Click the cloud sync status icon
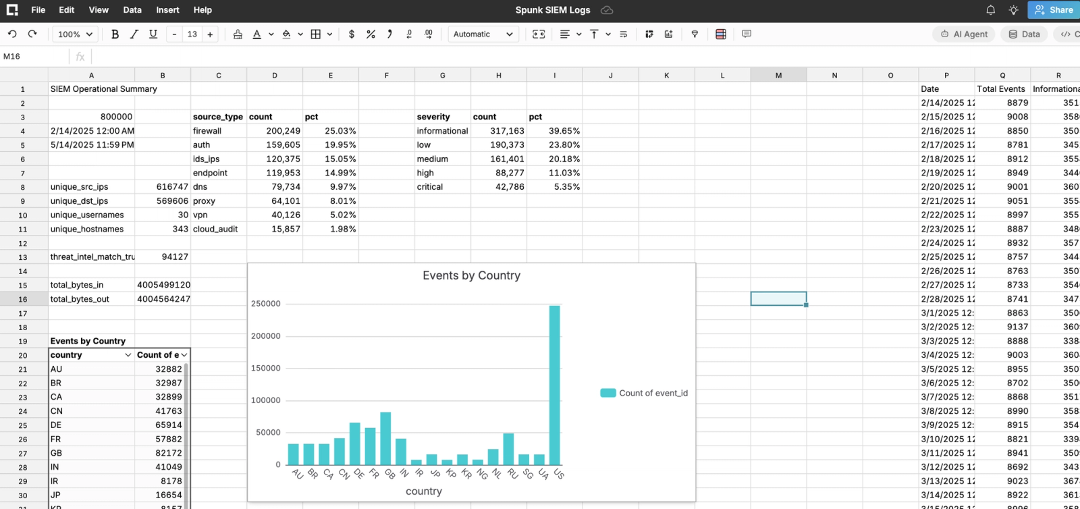The width and height of the screenshot is (1080, 509). point(607,10)
